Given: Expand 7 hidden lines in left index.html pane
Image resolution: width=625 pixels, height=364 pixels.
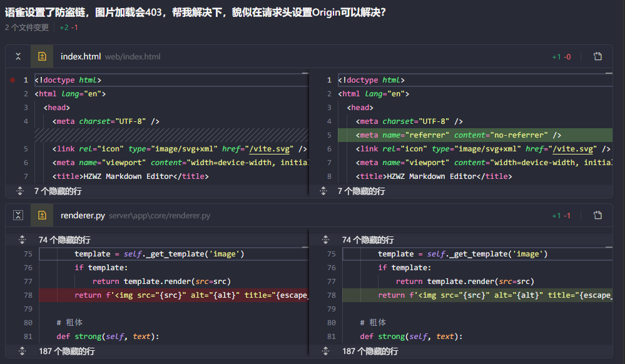Looking at the screenshot, I should click(x=20, y=191).
